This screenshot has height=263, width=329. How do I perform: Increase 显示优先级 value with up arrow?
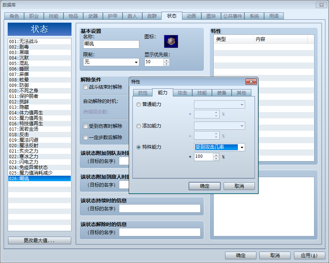[166, 60]
